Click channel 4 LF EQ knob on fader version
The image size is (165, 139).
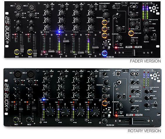(91, 28)
